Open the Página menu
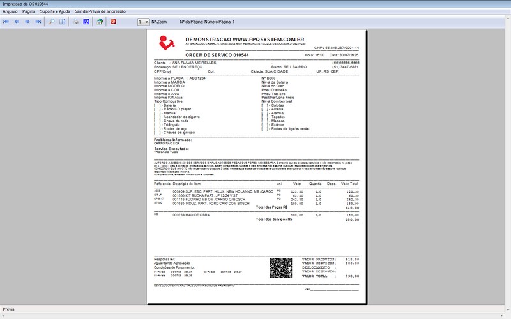This screenshot has height=319, width=511. click(29, 11)
